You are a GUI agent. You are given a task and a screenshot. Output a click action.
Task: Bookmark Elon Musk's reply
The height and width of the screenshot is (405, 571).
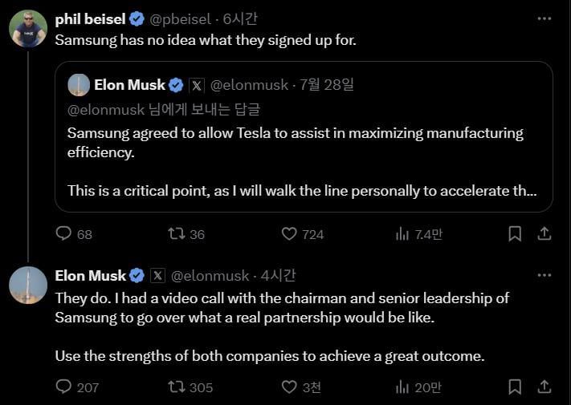[x=516, y=387]
